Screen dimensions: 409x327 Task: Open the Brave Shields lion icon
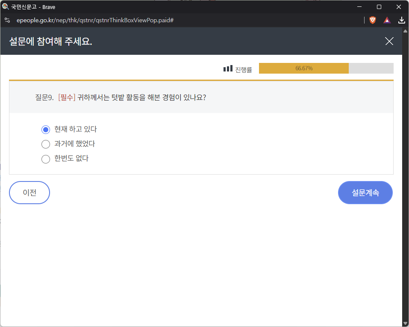coord(373,20)
